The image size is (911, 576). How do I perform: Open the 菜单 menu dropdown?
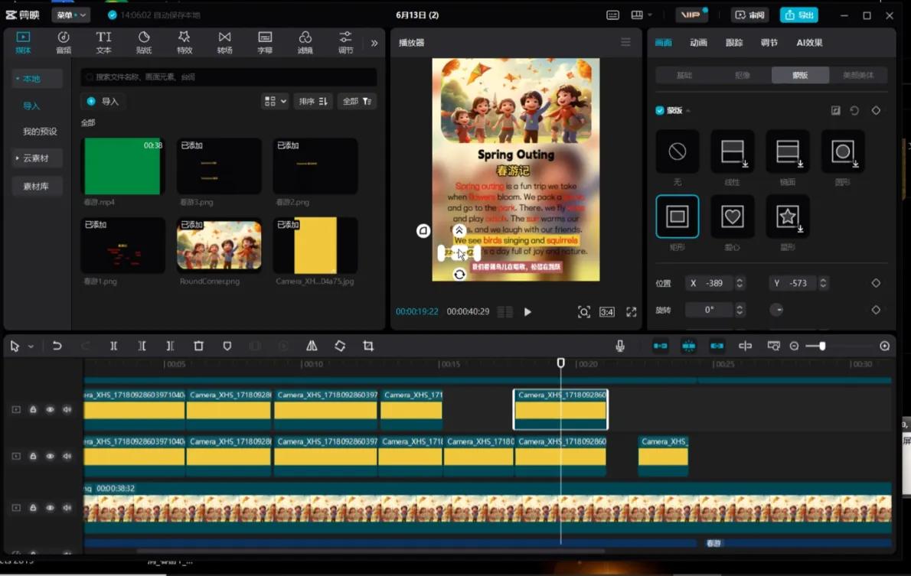click(70, 15)
